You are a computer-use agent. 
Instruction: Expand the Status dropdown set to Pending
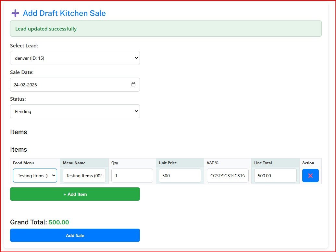75,111
